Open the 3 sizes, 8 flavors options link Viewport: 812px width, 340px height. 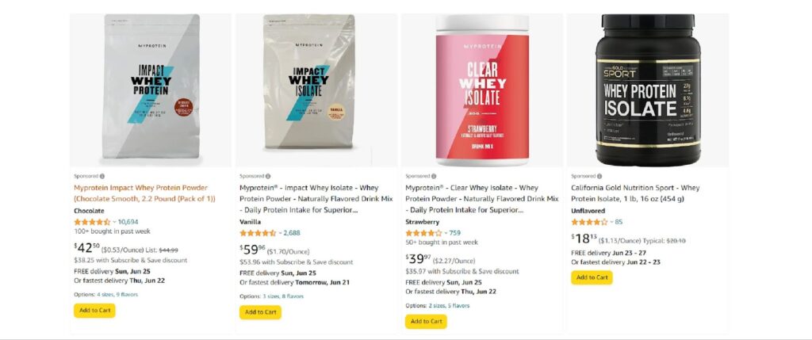[283, 296]
